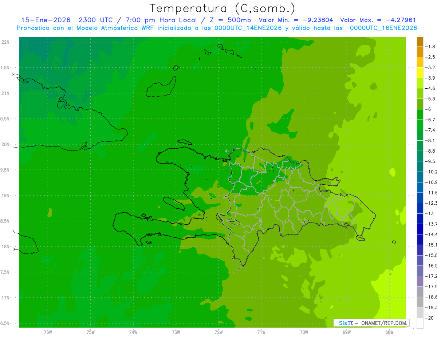
Task: Click the latitude label "19N"
Action: [6, 196]
